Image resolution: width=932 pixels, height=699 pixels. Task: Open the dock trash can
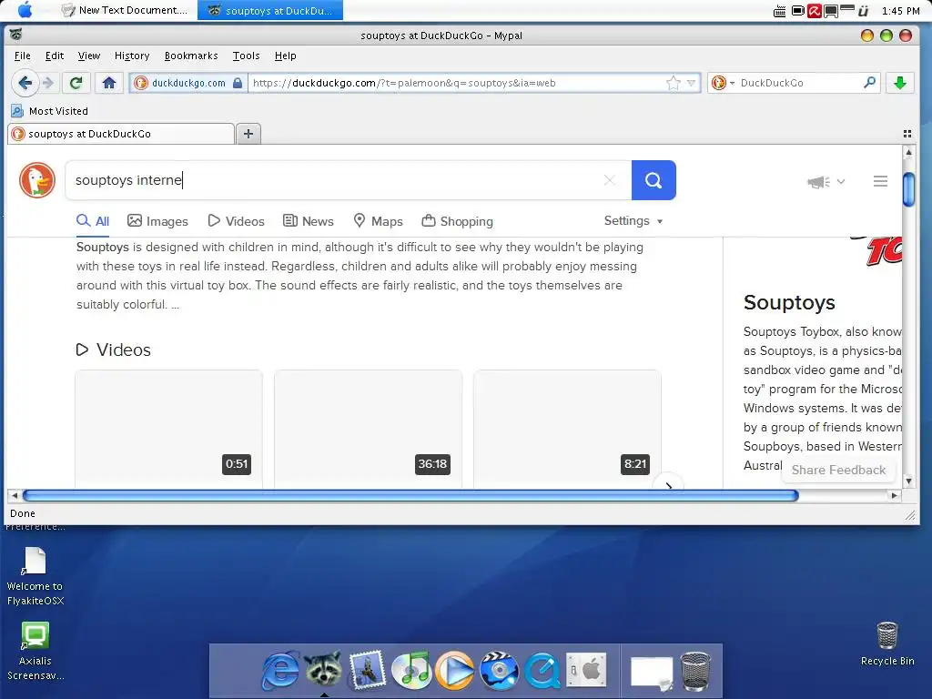pyautogui.click(x=694, y=672)
